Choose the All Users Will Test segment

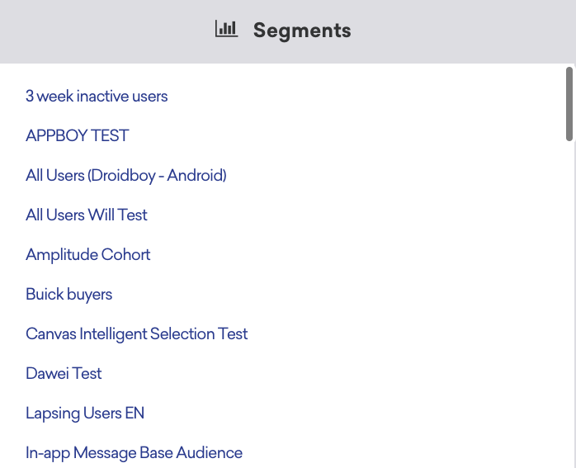coord(87,215)
